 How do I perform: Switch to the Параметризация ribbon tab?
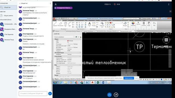(80, 20)
